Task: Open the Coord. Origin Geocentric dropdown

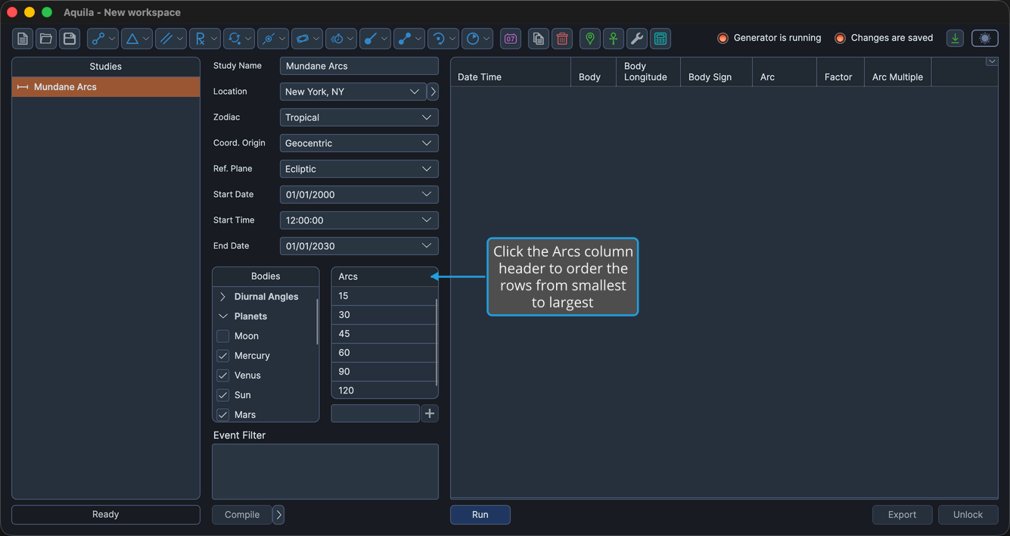Action: [x=359, y=143]
